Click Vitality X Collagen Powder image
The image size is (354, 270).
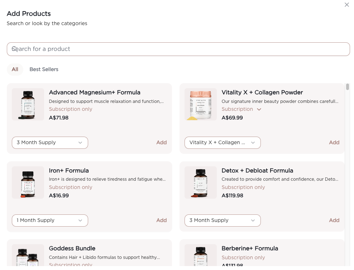tap(201, 104)
